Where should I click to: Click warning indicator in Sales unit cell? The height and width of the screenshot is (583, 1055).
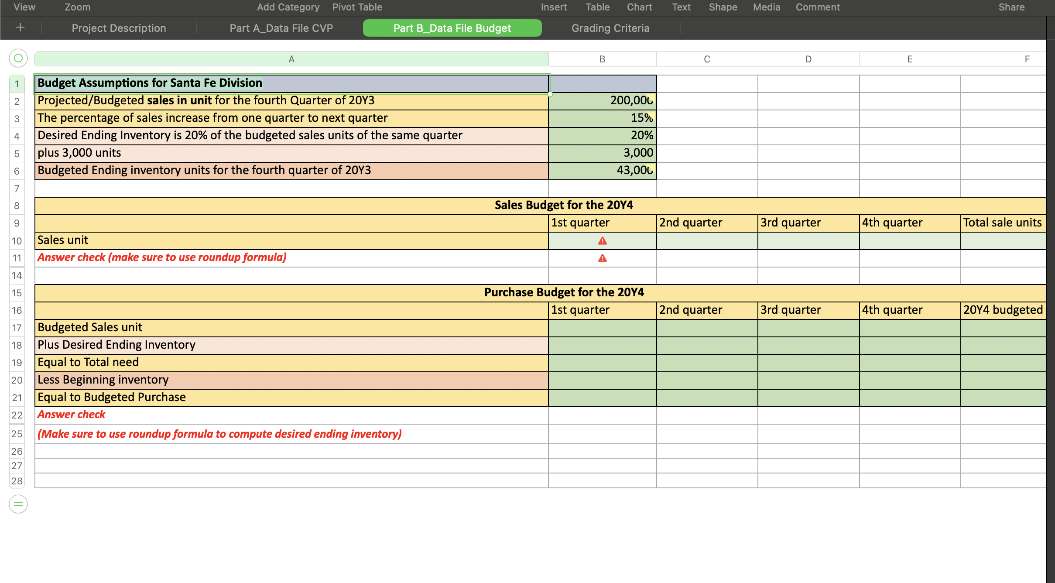(x=602, y=240)
